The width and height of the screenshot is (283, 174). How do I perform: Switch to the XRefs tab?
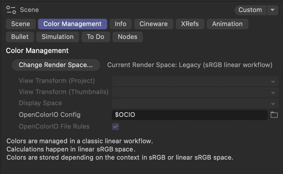click(x=190, y=24)
